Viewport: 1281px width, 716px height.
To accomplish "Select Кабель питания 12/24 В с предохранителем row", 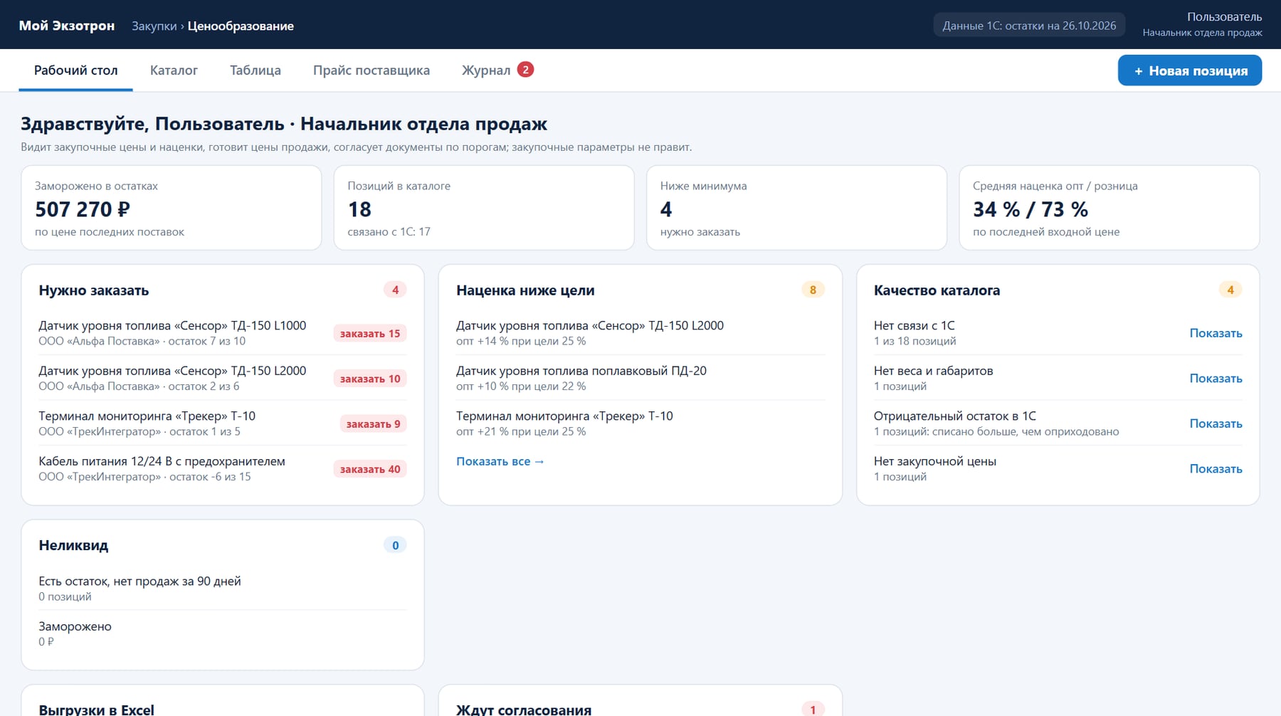I will [222, 469].
